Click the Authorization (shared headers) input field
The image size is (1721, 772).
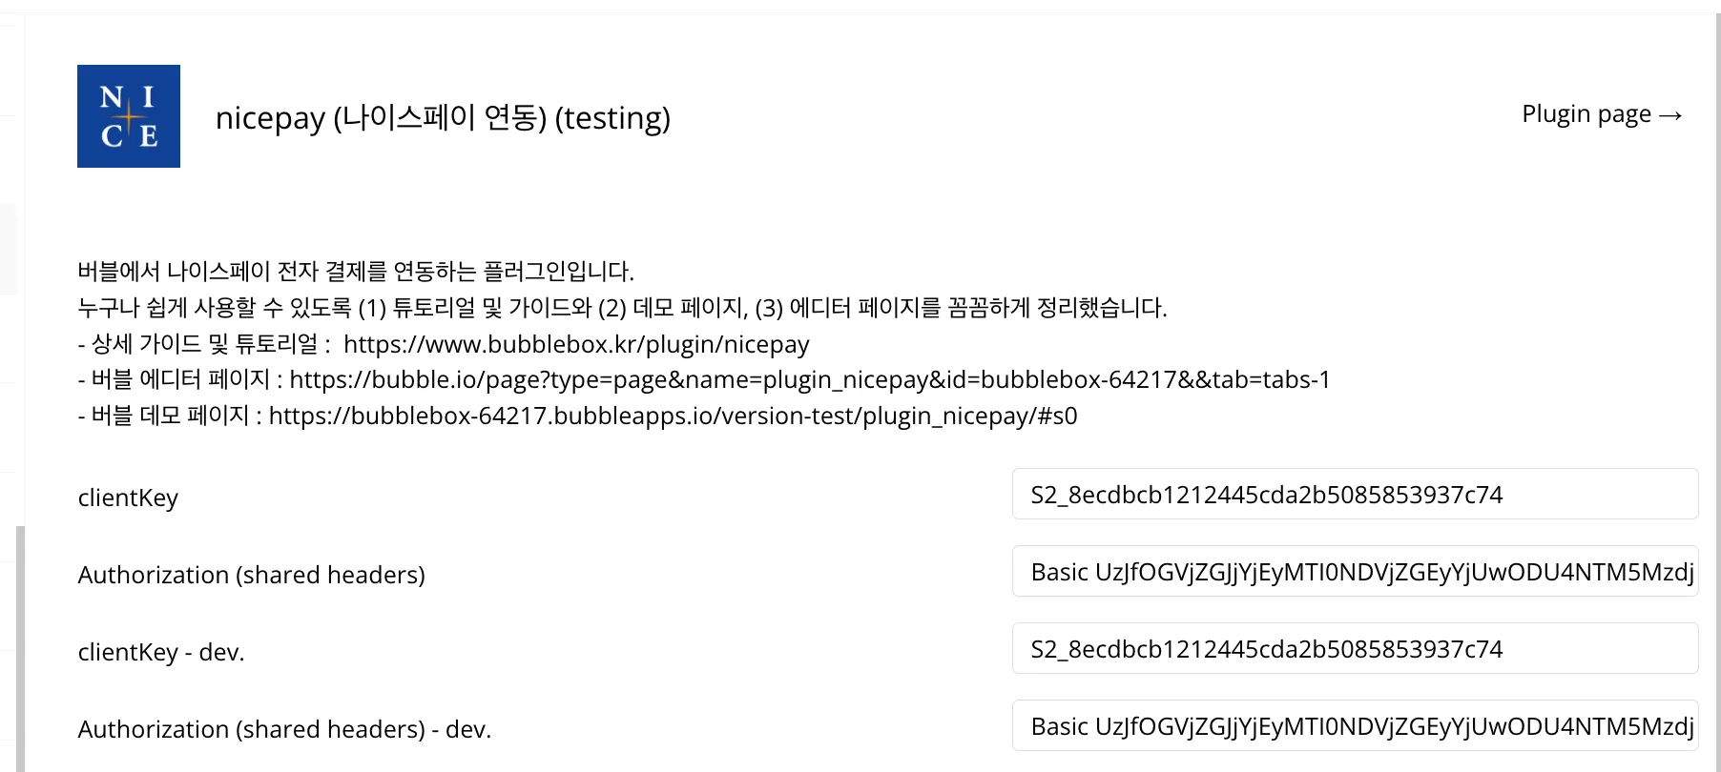1355,572
